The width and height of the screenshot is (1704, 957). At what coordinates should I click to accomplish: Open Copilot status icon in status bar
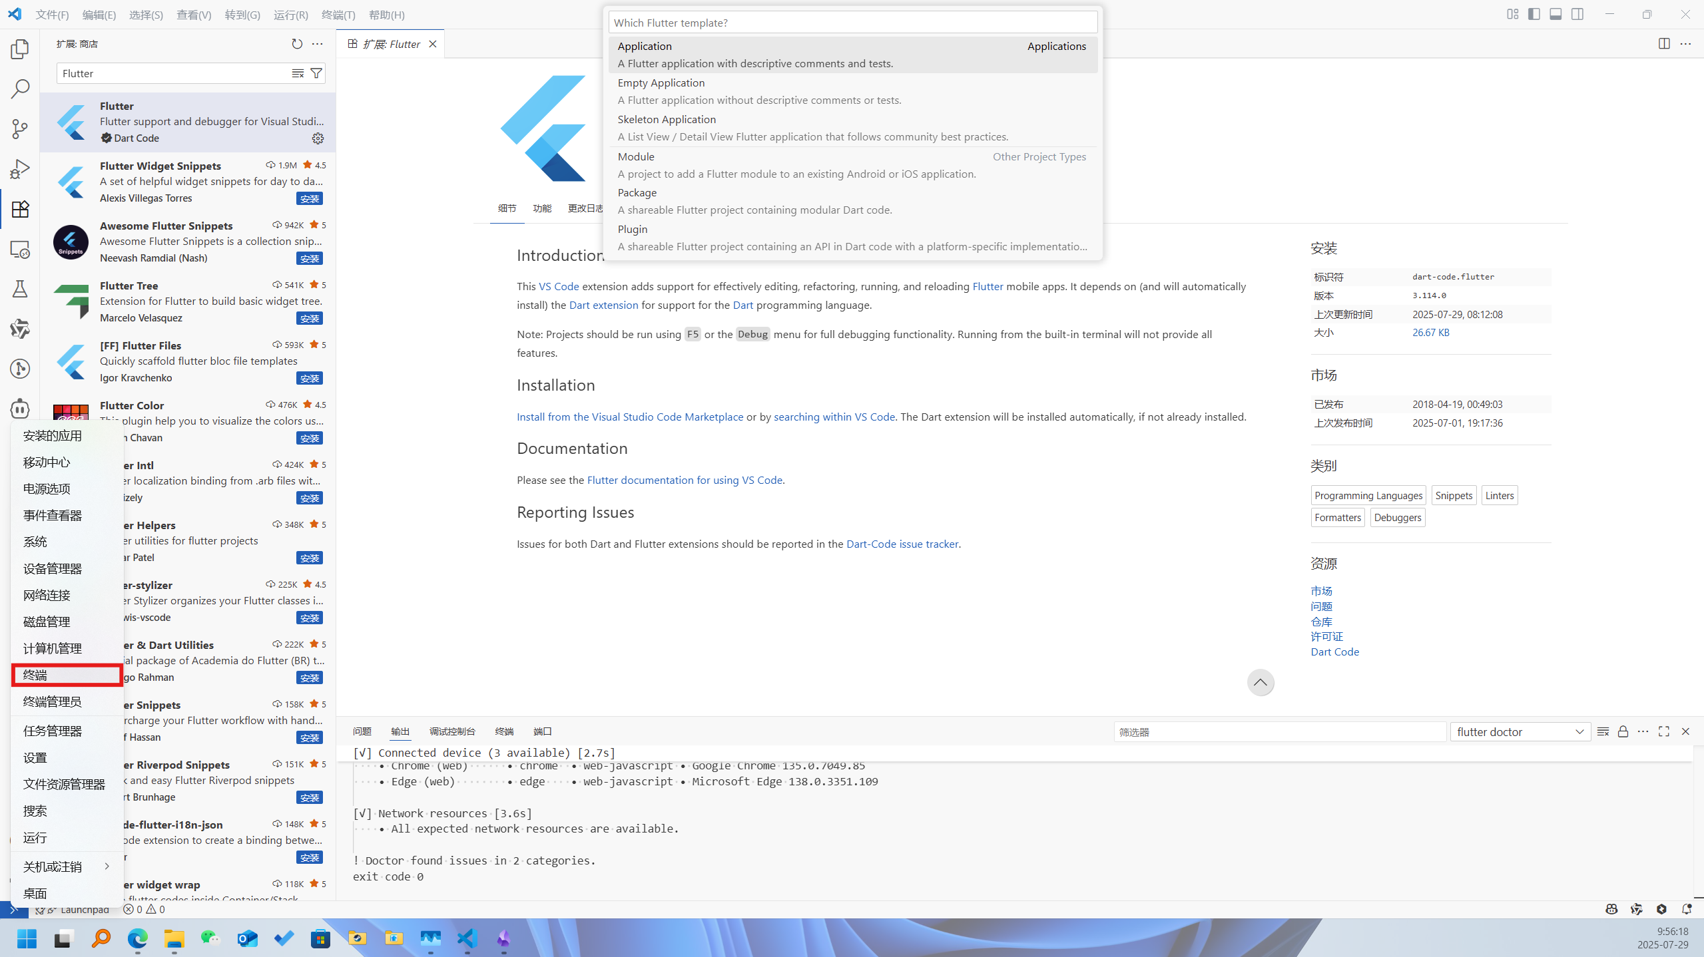(x=1611, y=909)
